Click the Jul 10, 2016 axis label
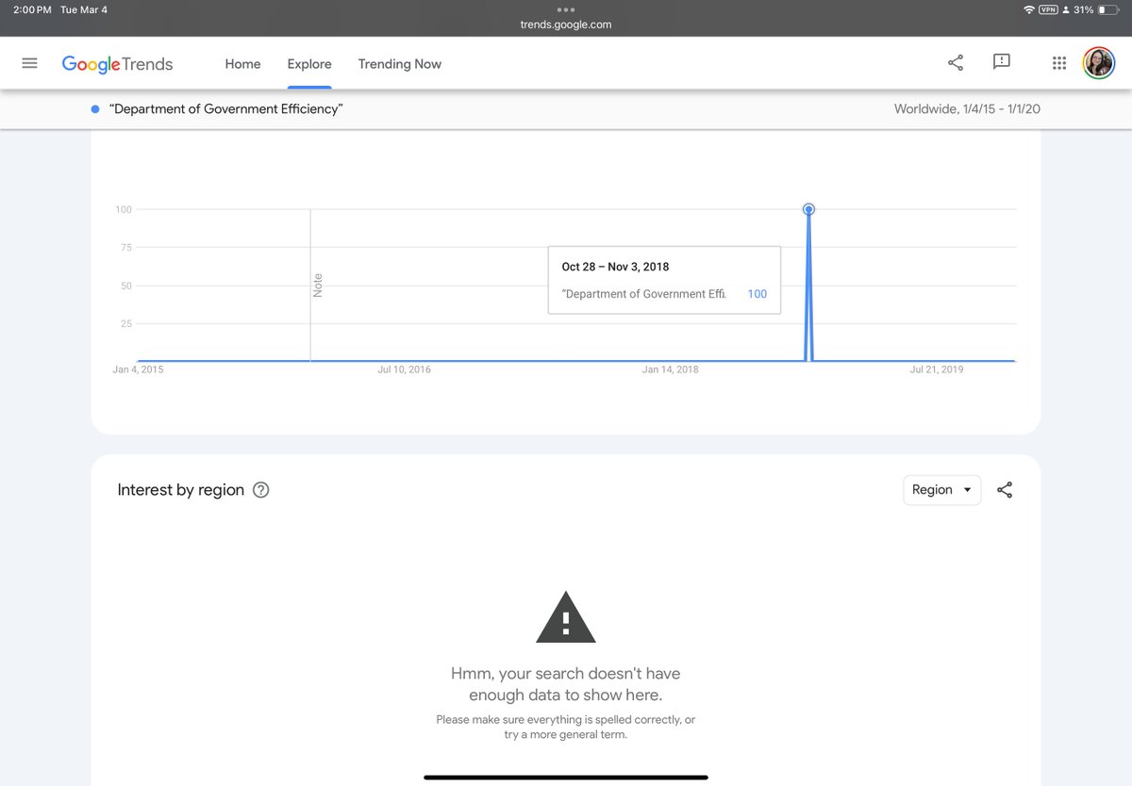The width and height of the screenshot is (1132, 786). pos(404,369)
